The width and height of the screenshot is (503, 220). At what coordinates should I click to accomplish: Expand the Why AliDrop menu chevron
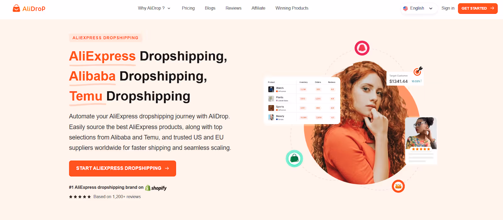click(169, 8)
